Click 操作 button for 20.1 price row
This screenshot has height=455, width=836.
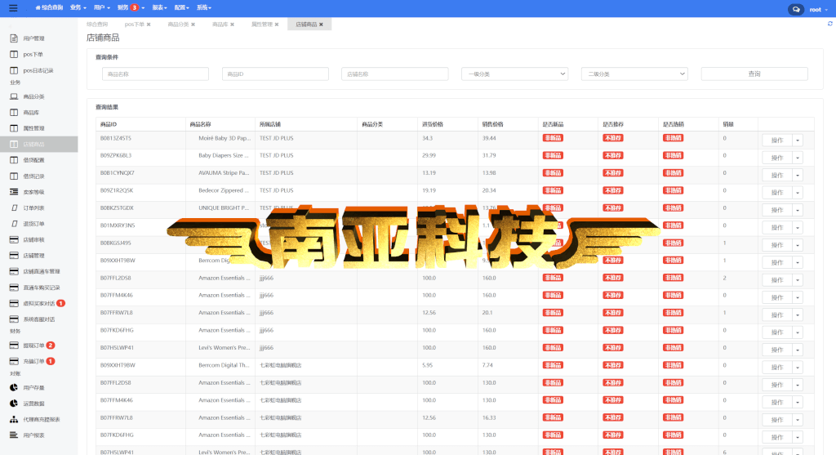click(x=777, y=314)
